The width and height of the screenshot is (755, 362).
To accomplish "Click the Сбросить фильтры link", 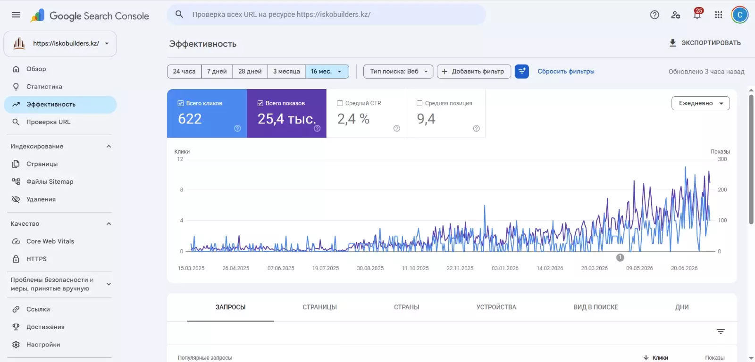I will point(566,72).
